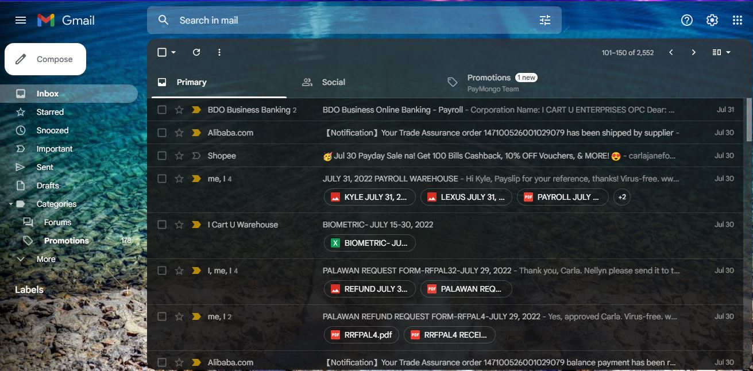Open the Drafts folder

click(69, 185)
